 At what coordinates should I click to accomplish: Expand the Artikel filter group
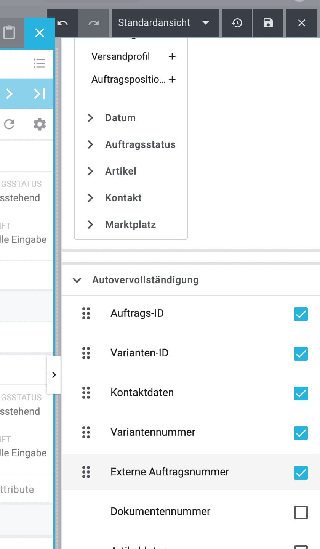(x=90, y=171)
